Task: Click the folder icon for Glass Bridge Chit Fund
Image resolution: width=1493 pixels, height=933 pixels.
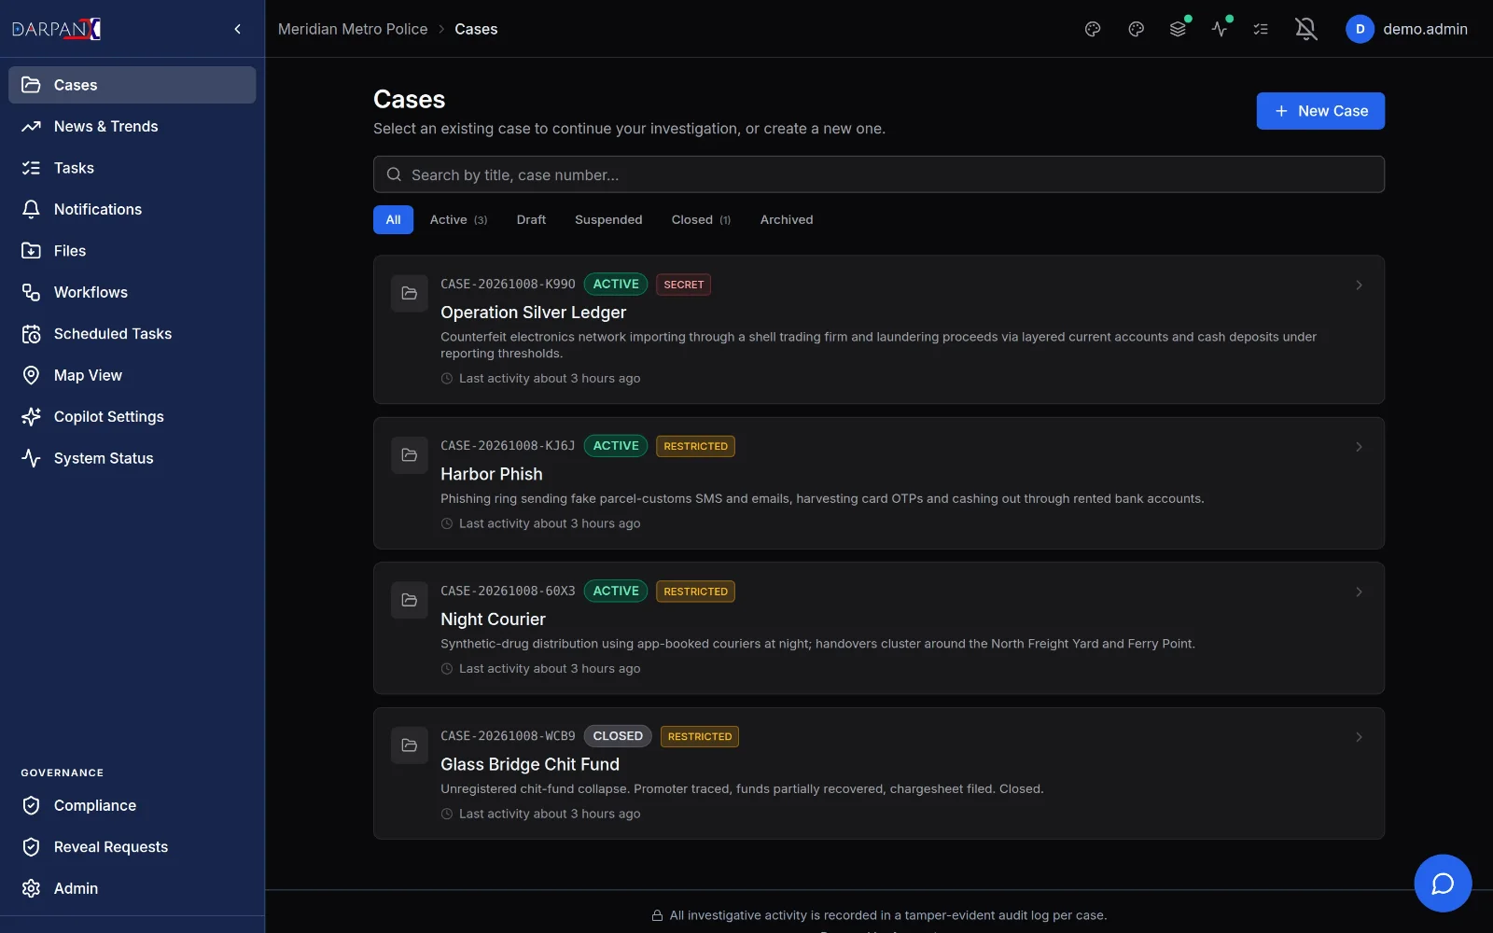Action: click(409, 745)
